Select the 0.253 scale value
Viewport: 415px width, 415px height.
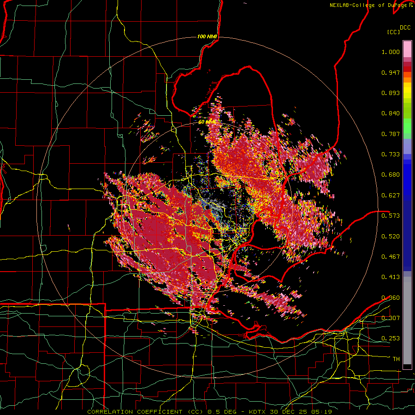(391, 338)
